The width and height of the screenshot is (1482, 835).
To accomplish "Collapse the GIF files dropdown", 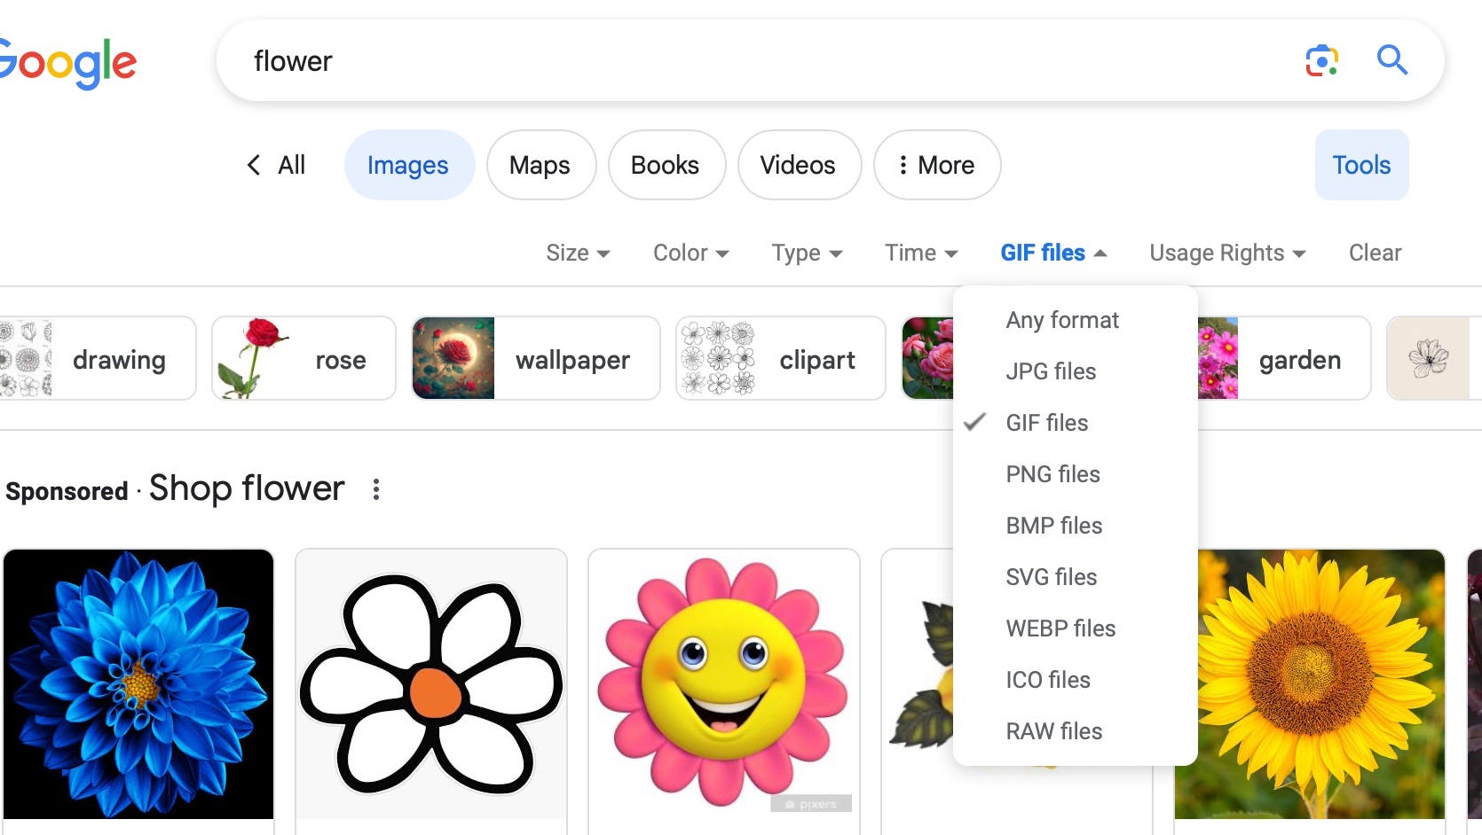I will pos(1052,253).
